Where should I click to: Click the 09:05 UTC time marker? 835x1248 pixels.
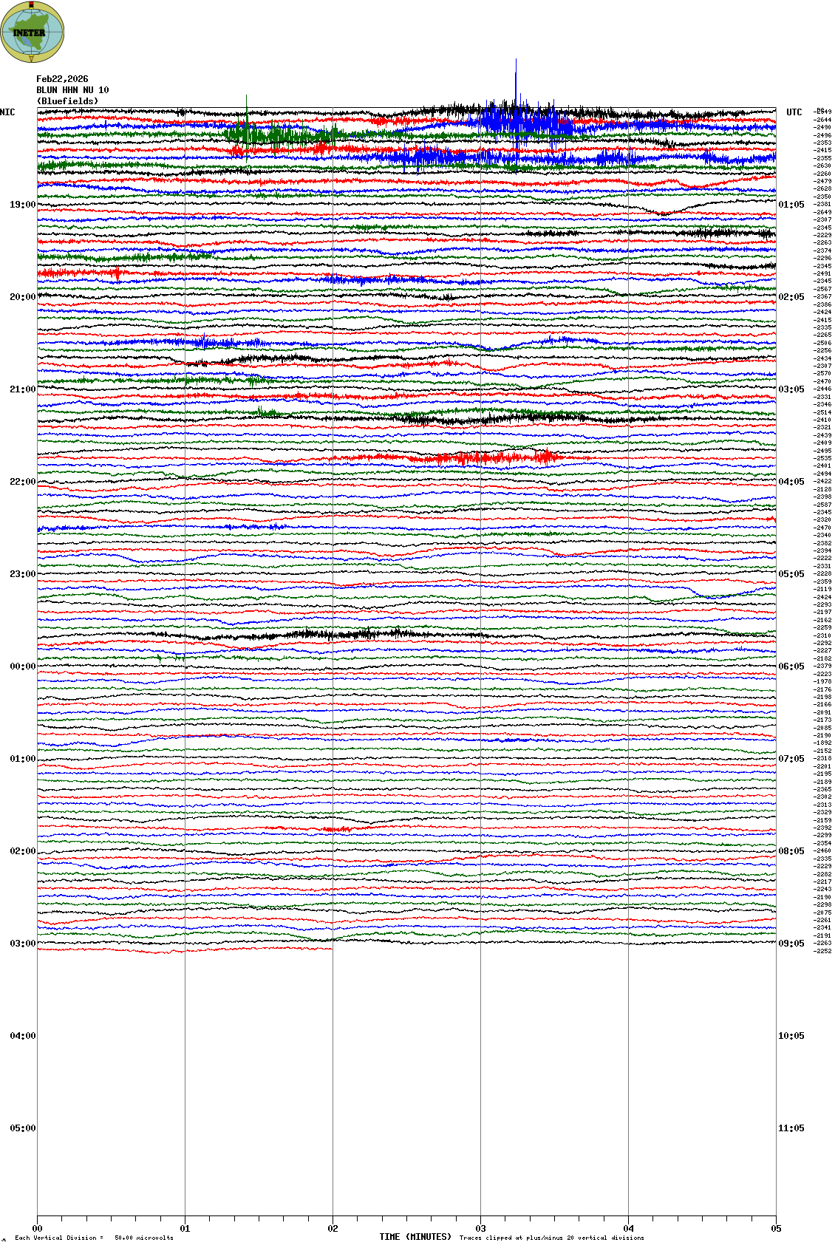click(791, 944)
